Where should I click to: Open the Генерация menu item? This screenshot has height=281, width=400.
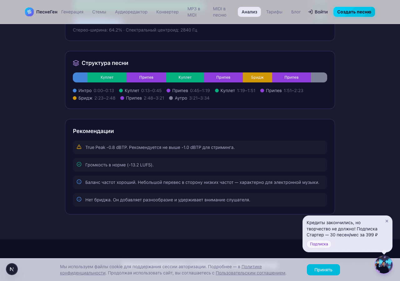(x=72, y=12)
